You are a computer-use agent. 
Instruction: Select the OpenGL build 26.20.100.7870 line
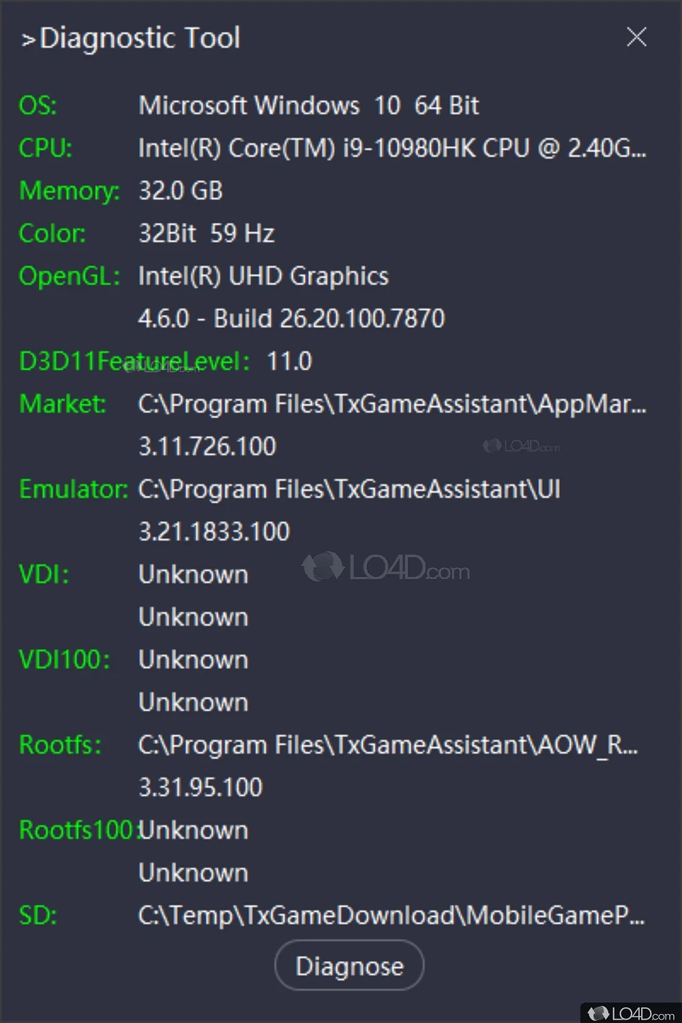[291, 318]
